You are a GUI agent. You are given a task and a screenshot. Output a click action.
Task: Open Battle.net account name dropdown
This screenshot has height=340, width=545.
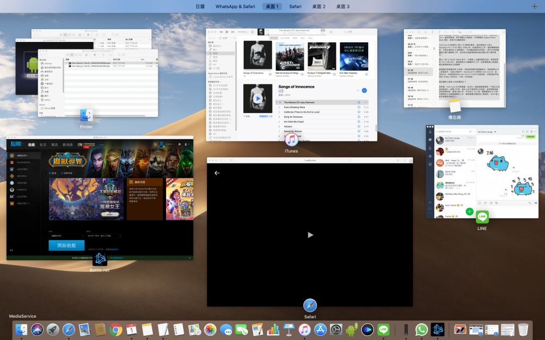click(170, 144)
